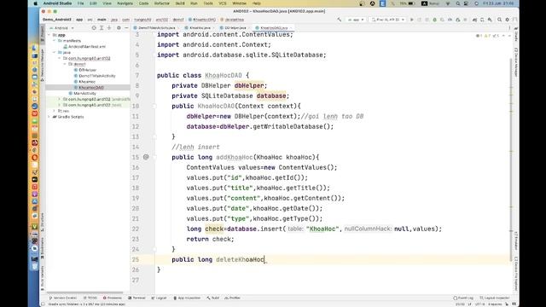
Task: Select DBHelper class in project tree
Action: [85, 70]
